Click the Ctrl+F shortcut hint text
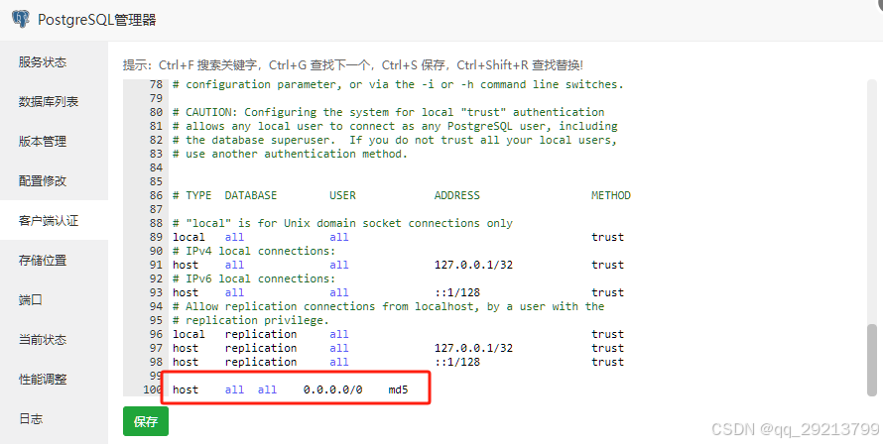Screen dimensions: 883x444 click(x=210, y=65)
